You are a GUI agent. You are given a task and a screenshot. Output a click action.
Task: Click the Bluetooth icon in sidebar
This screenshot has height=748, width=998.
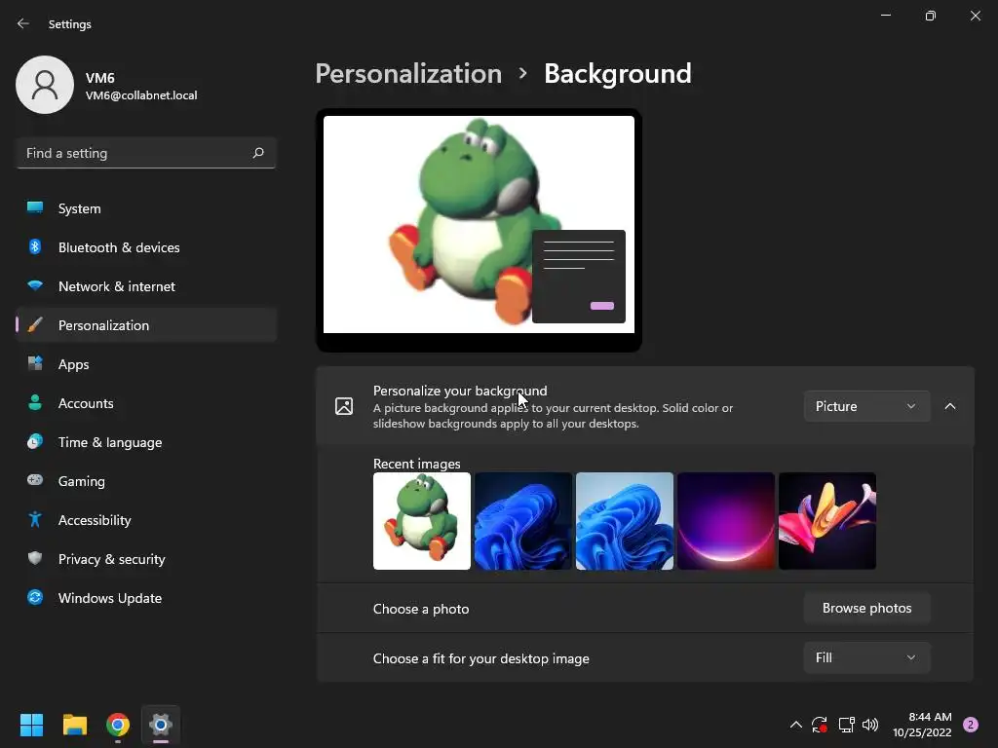point(35,246)
